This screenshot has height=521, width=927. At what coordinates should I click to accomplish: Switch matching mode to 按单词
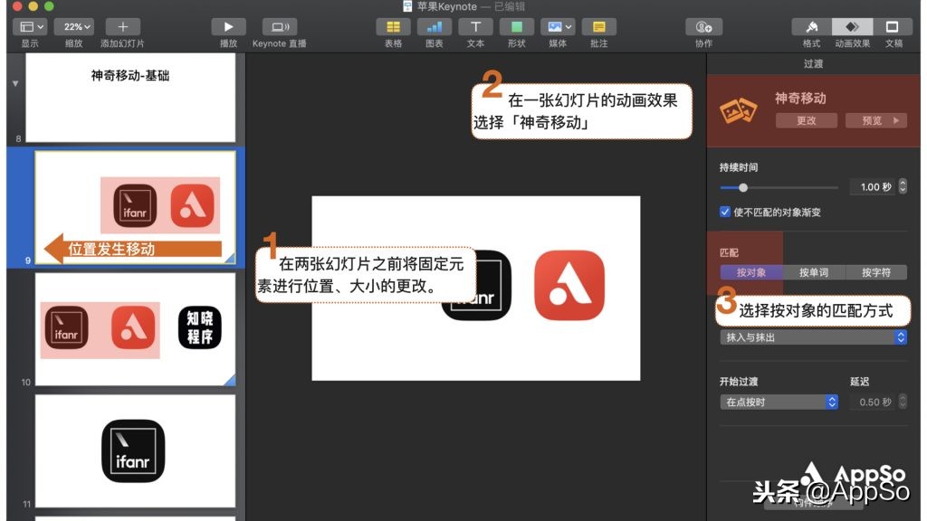pyautogui.click(x=813, y=271)
